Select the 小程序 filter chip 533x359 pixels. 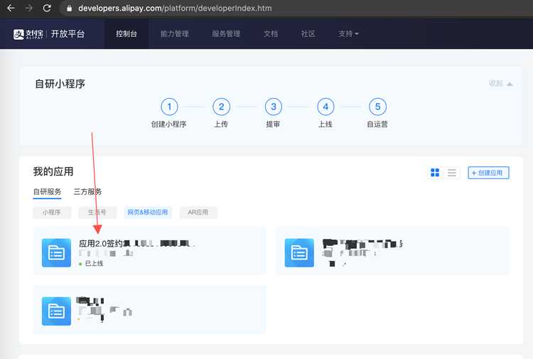pyautogui.click(x=52, y=212)
